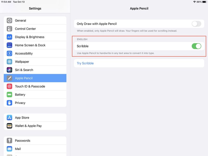
Task: Select General in the settings list
Action: (35, 21)
